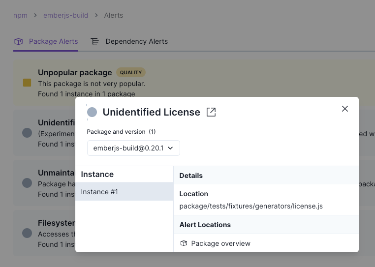Open the Package overview link
This screenshot has width=375, height=267.
[x=220, y=243]
